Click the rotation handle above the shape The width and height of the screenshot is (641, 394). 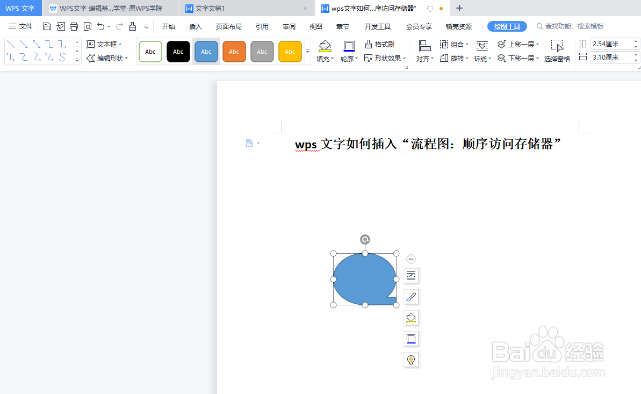click(x=365, y=239)
